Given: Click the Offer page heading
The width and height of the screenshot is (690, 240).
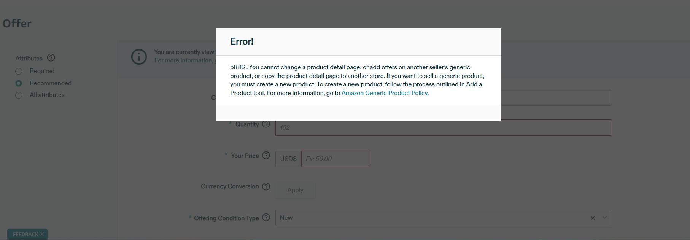Looking at the screenshot, I should (17, 24).
